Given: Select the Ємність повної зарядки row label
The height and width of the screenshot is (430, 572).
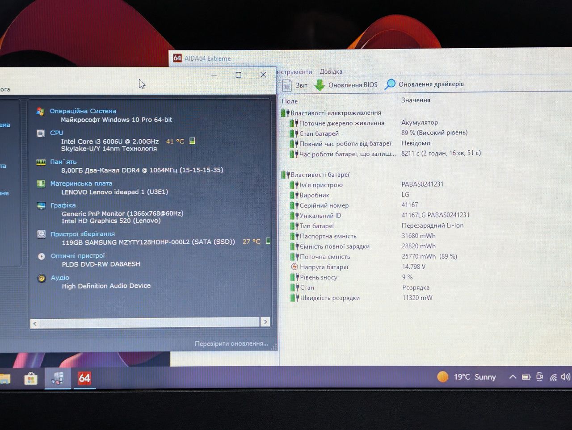Looking at the screenshot, I should point(335,246).
